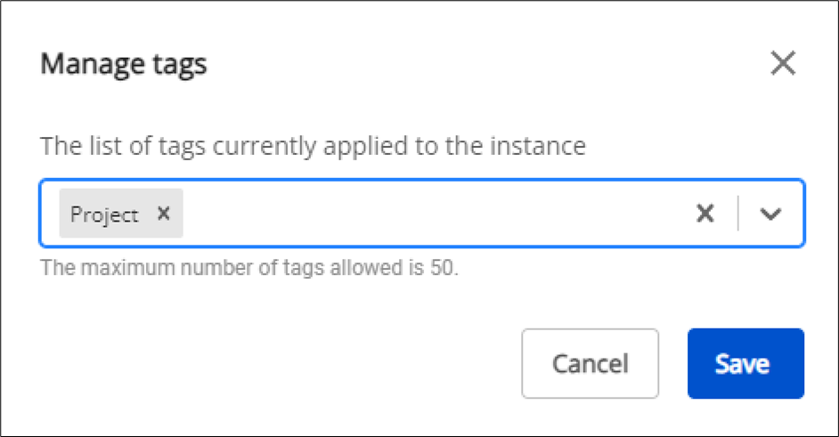Dismiss the dialog with the X icon
This screenshot has height=437, width=839.
click(782, 64)
